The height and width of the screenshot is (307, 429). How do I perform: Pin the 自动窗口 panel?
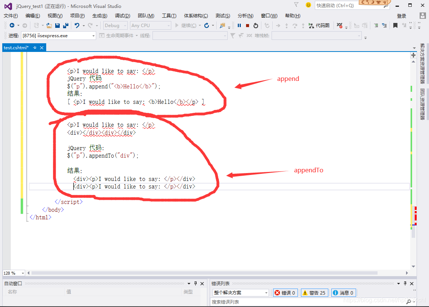click(x=195, y=283)
